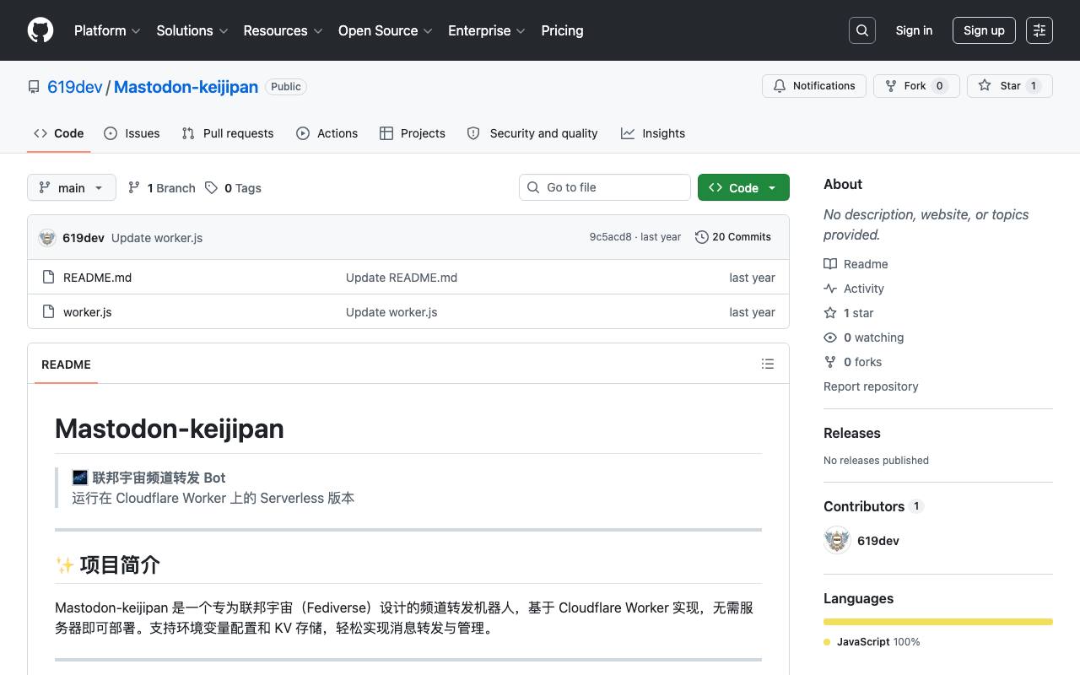
Task: Open the Activity link
Action: coord(854,289)
